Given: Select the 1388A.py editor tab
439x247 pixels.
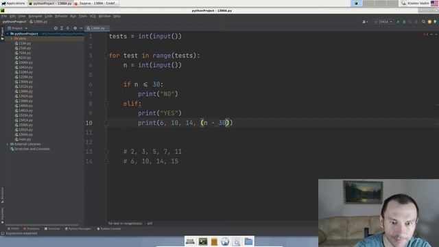Looking at the screenshot, I should (x=97, y=28).
